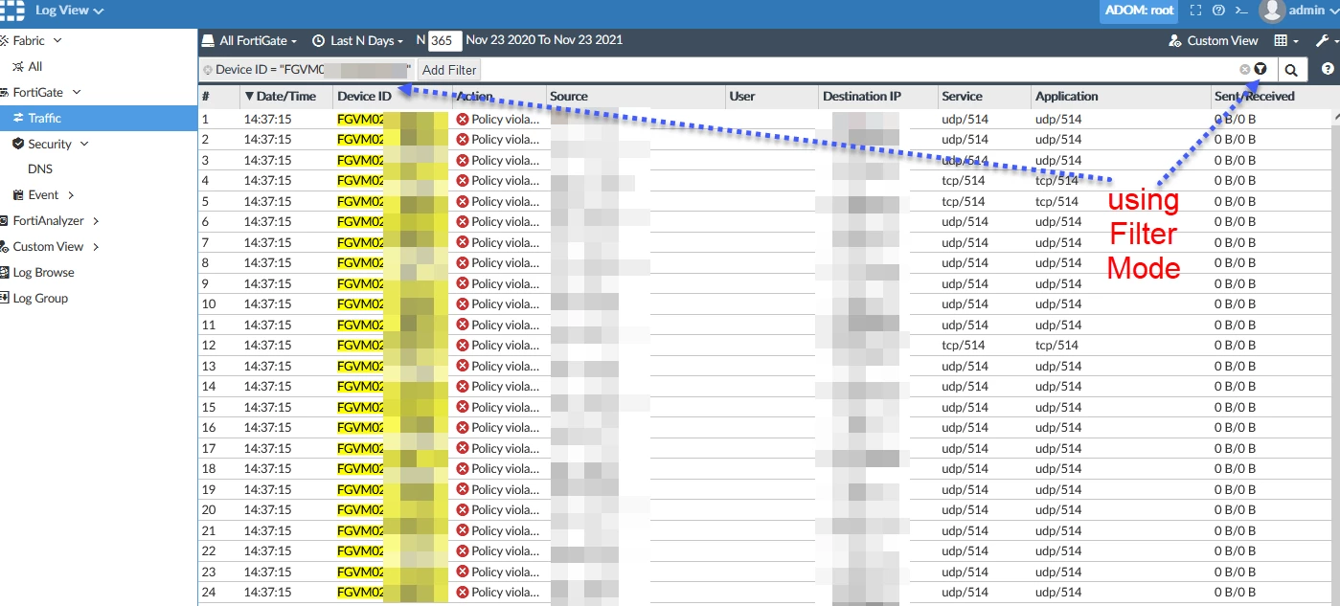Click Policy violation icon in row 4
1340x606 pixels.
coord(463,181)
